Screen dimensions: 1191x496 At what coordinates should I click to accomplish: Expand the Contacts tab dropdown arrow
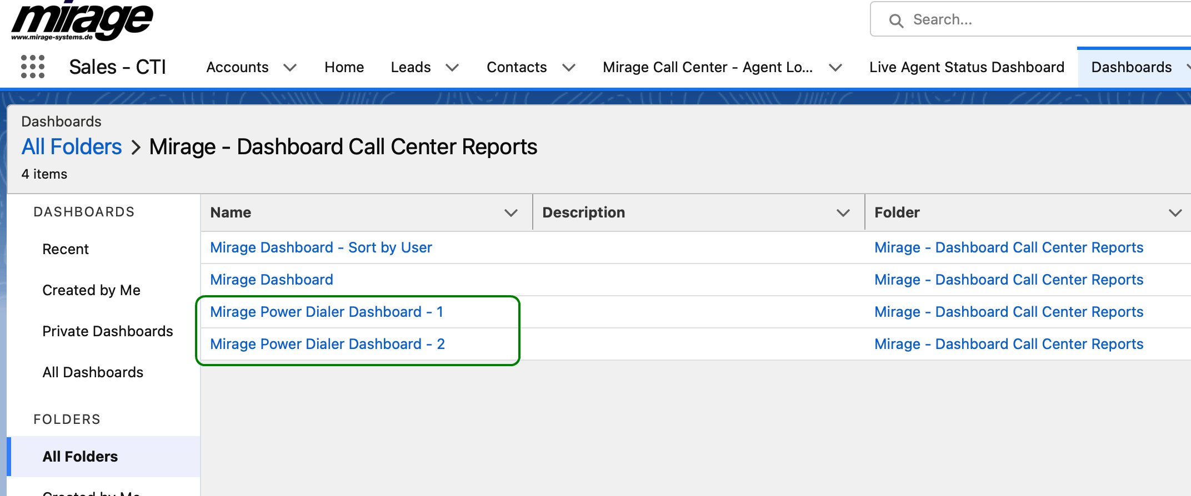(x=568, y=68)
